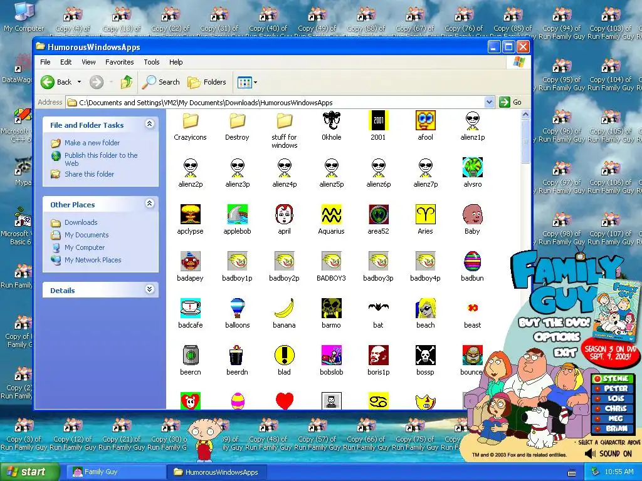Viewport: 642px width, 481px height.
Task: Select the Aries icon
Action: point(426,214)
